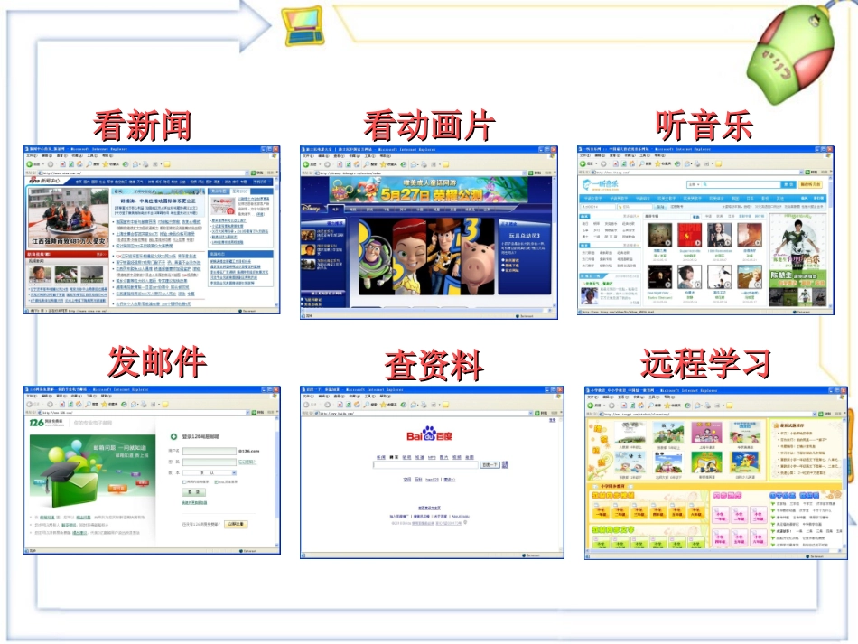
Task: Click the username input field on the 126 form
Action: (x=210, y=451)
